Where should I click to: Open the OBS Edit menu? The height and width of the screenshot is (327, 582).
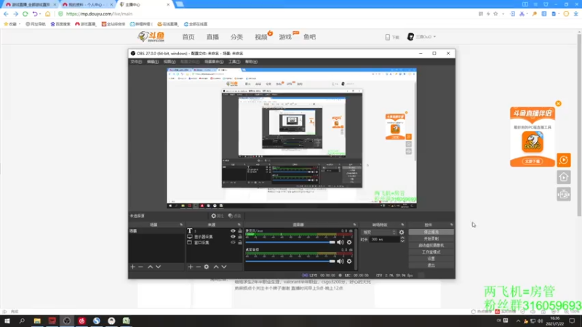click(153, 62)
